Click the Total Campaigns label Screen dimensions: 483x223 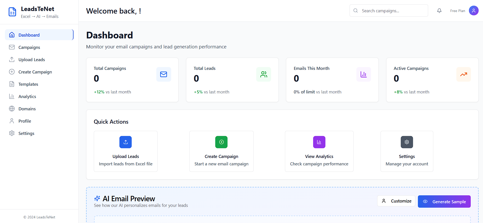tap(110, 68)
